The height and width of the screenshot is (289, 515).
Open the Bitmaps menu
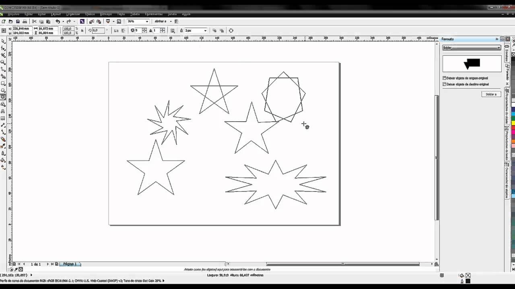coord(106,14)
